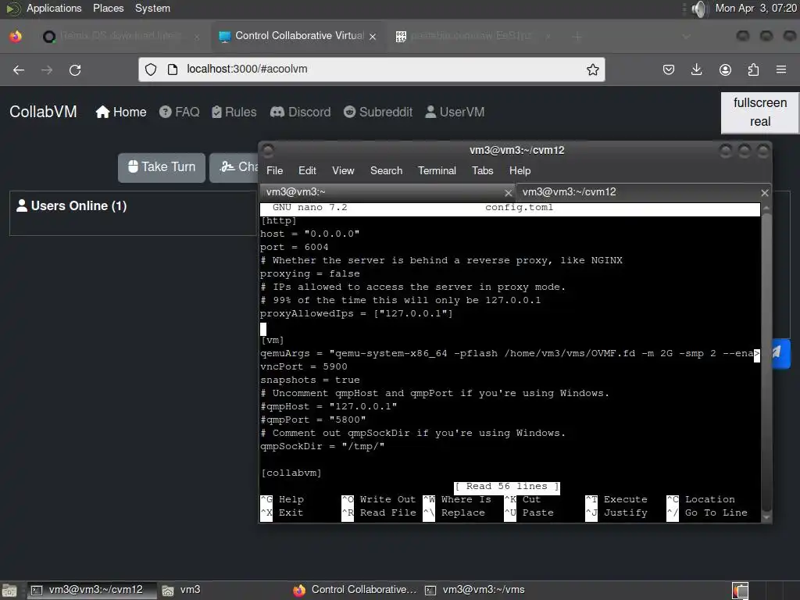Click the fullscreen real button
The height and width of the screenshot is (600, 800).
click(759, 112)
